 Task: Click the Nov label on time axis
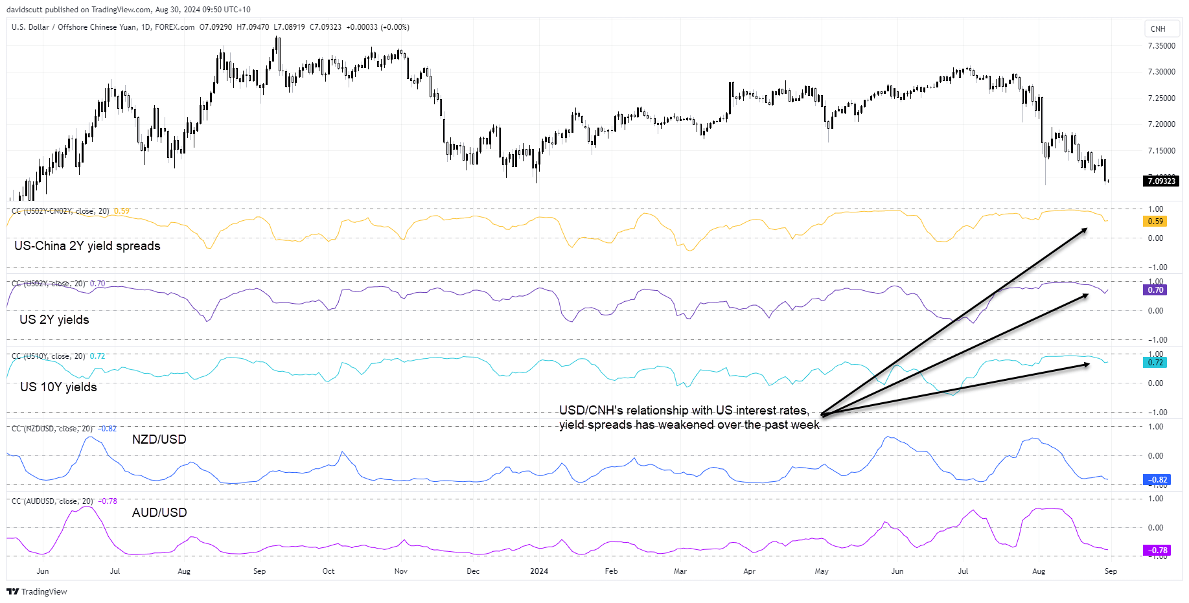401,571
